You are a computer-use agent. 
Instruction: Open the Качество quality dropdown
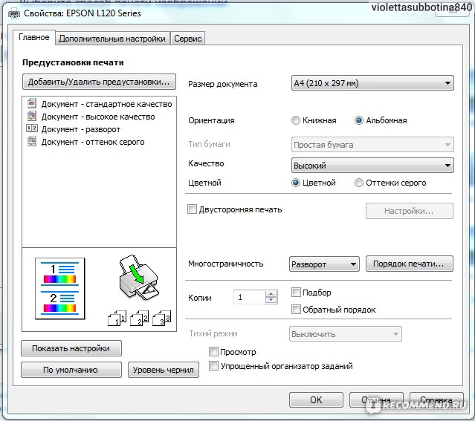(x=372, y=166)
